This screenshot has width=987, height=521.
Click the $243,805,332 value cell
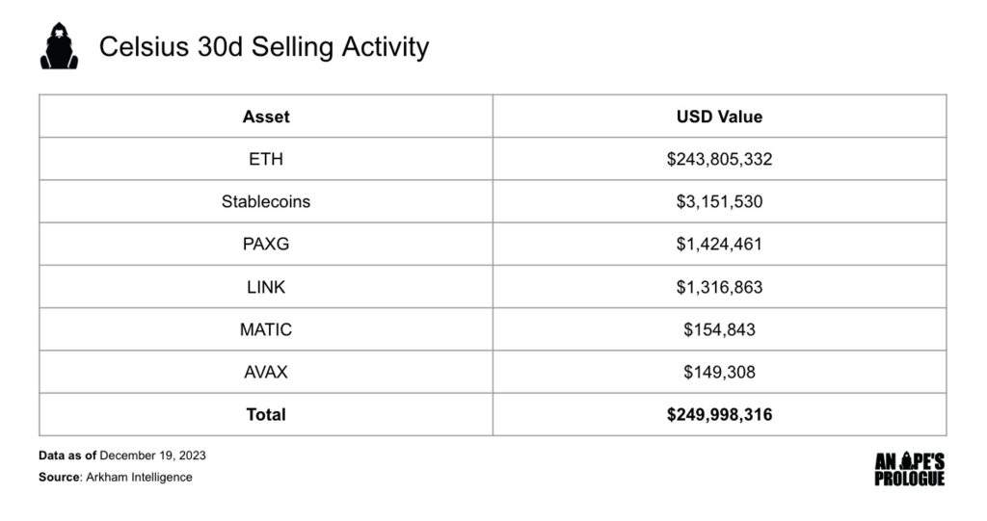tap(719, 159)
